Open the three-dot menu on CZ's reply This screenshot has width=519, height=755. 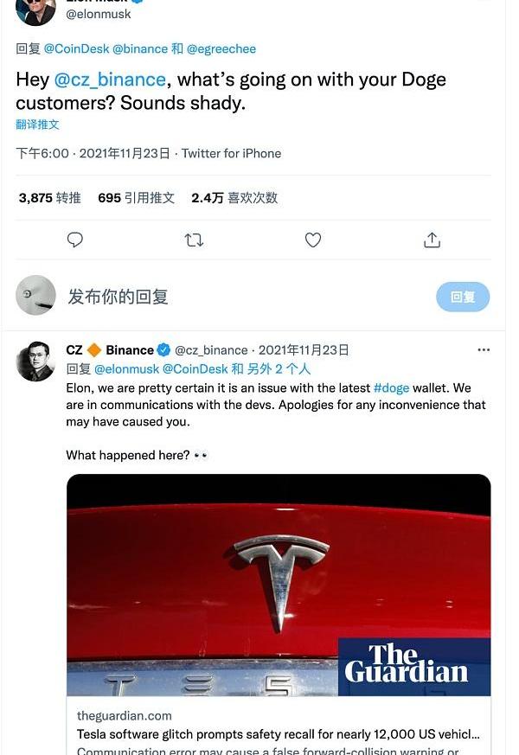484,350
